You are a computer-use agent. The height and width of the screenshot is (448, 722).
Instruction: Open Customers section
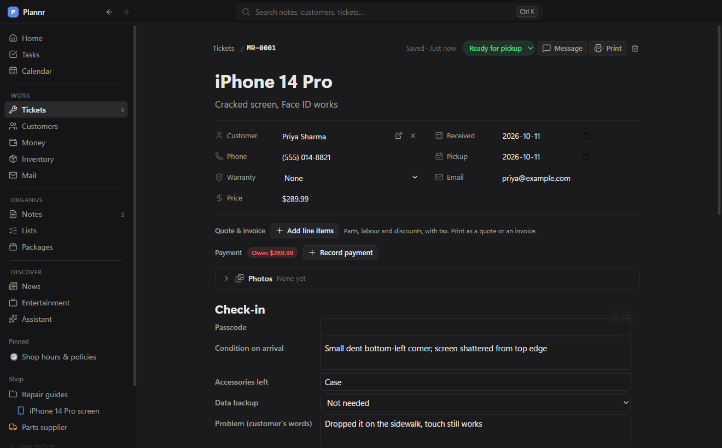[x=66, y=126]
